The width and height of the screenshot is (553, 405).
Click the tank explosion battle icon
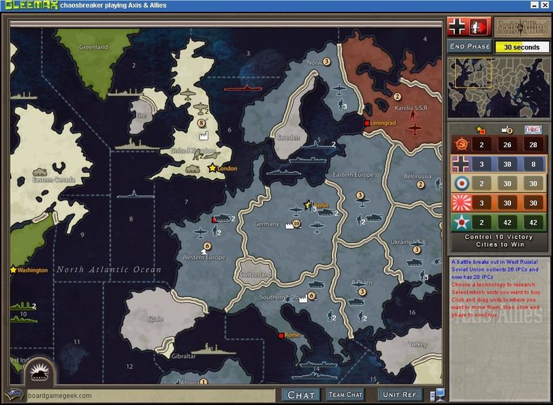(40, 372)
